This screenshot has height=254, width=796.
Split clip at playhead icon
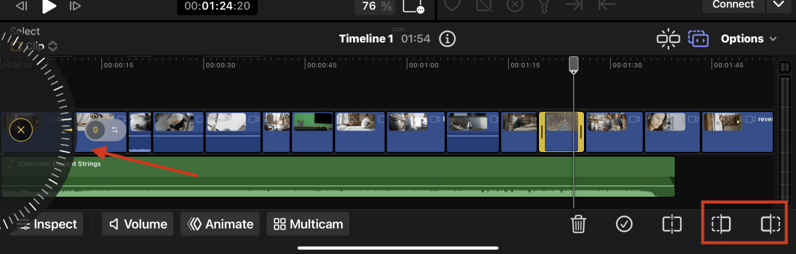coord(672,224)
